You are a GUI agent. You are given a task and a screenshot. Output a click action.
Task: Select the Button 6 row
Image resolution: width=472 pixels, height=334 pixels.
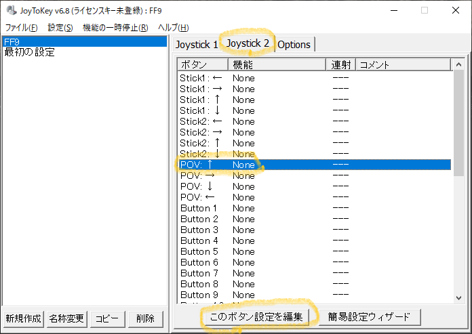point(315,262)
